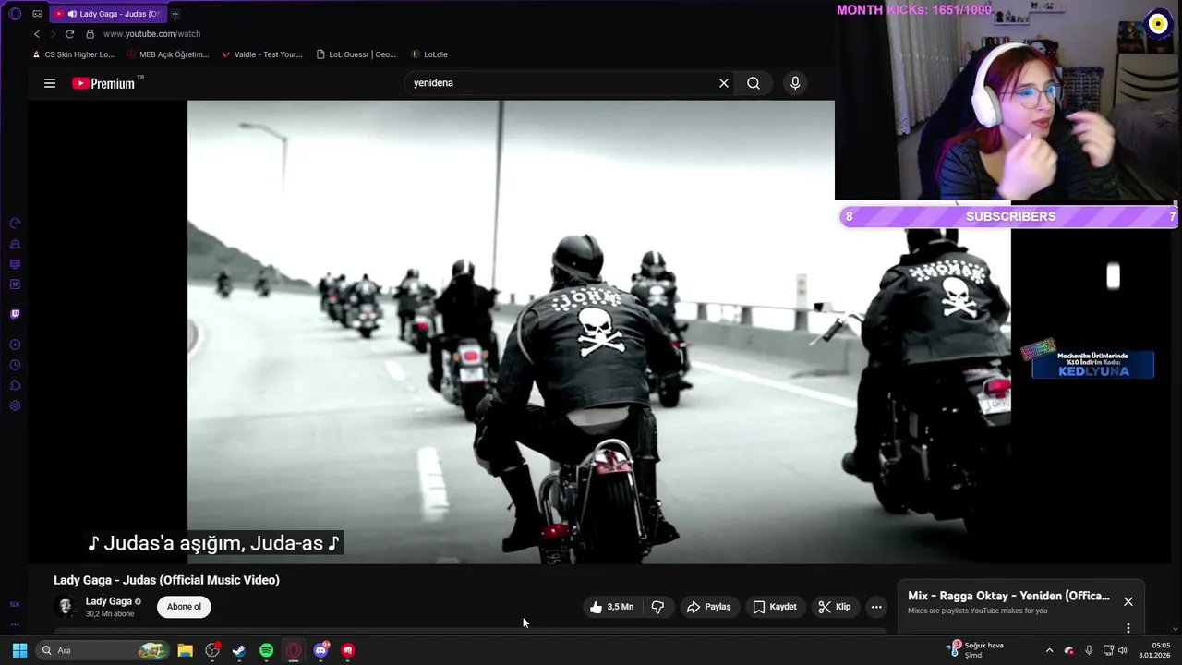Viewport: 1182px width, 665px height.
Task: Open Opera settings gear in sidebar
Action: pyautogui.click(x=15, y=405)
